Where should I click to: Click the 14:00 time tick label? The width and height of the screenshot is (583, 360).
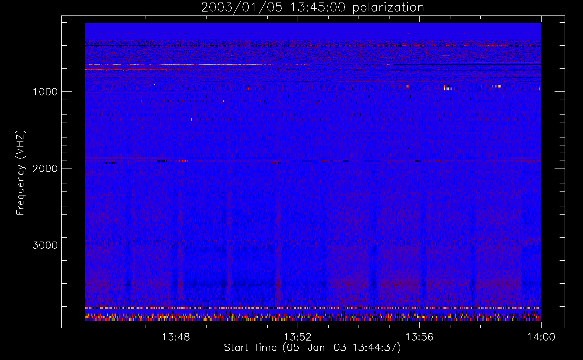[541, 337]
